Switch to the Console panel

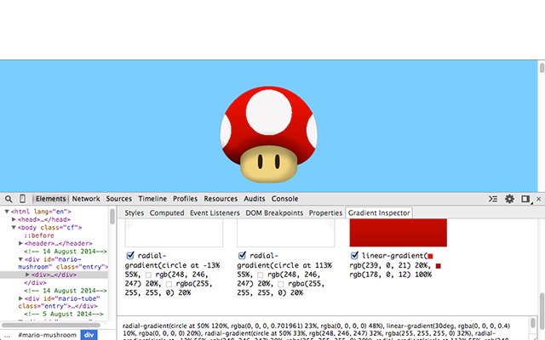pos(284,199)
